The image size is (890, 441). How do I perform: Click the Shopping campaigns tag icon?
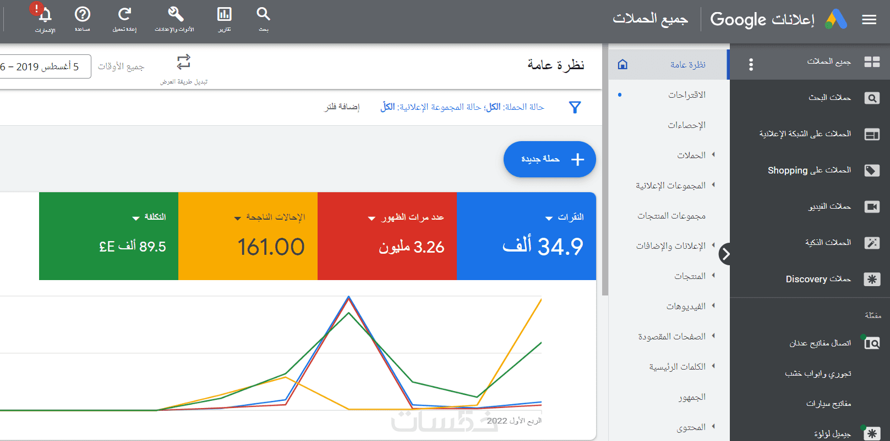[x=872, y=170]
